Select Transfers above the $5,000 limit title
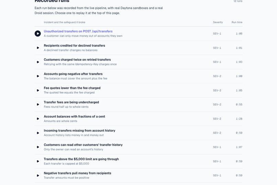The width and height of the screenshot is (277, 185). coord(81,159)
